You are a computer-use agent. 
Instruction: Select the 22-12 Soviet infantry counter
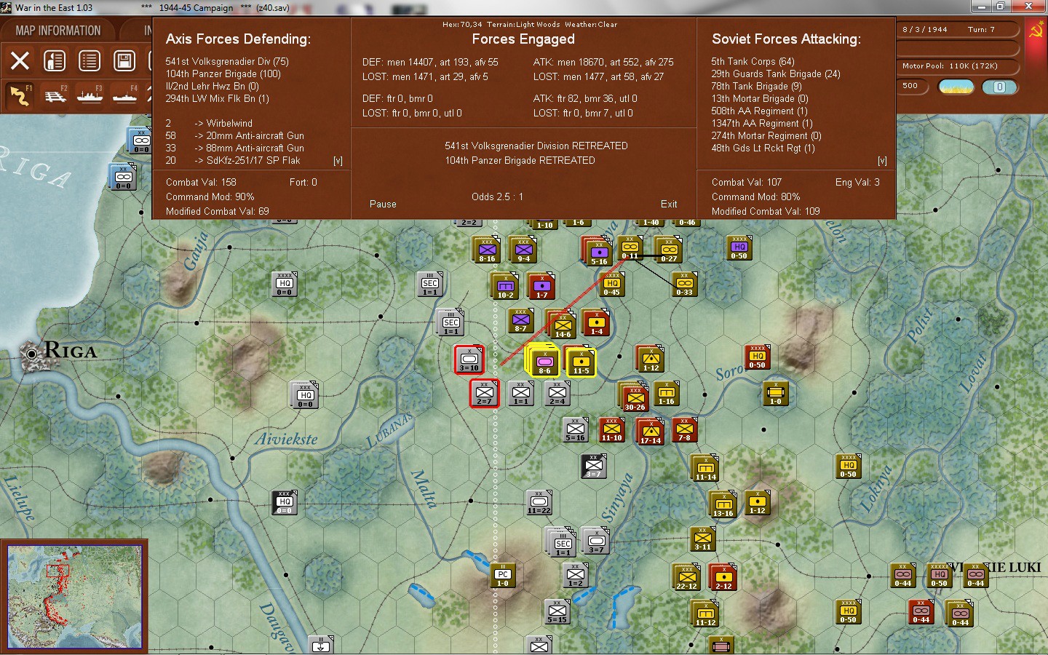(687, 577)
